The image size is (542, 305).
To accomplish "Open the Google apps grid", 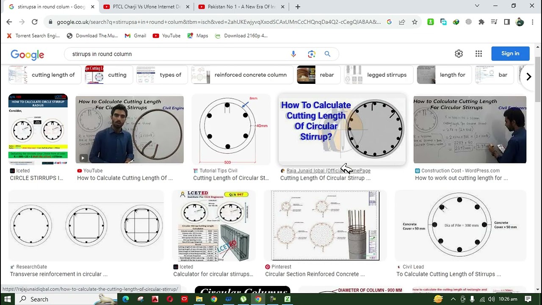I will point(478,54).
